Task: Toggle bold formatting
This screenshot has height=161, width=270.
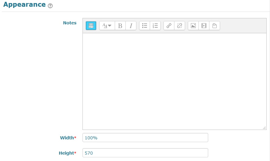Action: pyautogui.click(x=120, y=26)
